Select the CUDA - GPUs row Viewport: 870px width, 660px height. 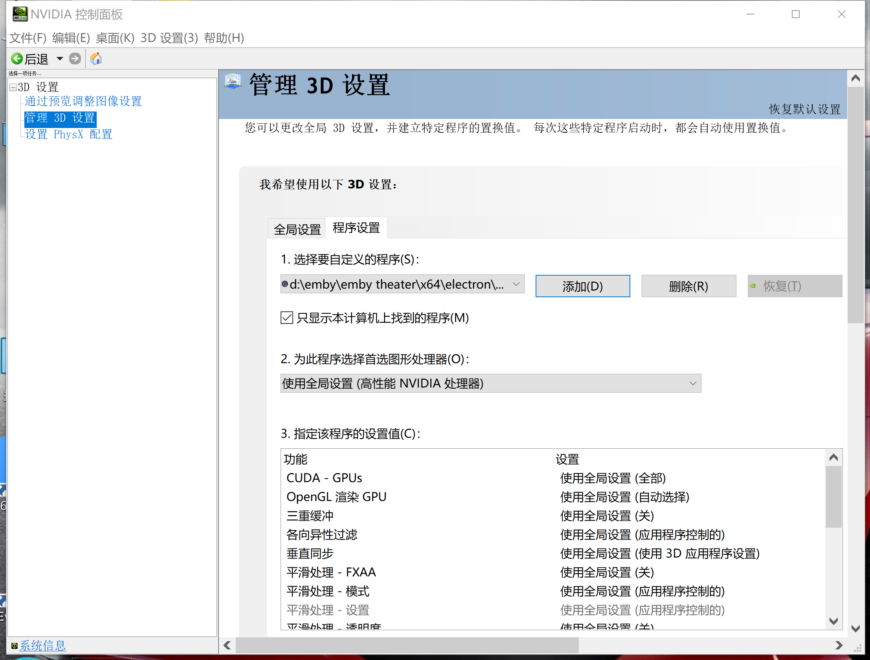click(552, 478)
